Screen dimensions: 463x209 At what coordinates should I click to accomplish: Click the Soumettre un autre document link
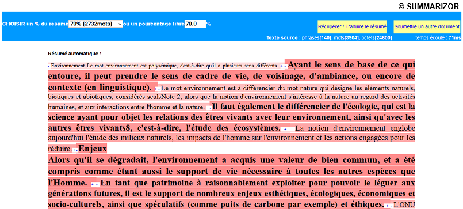pos(427,26)
